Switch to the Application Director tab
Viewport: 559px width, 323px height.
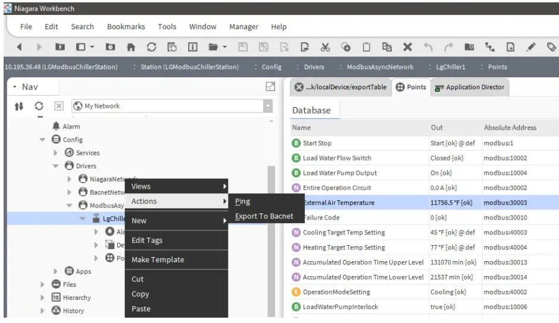click(469, 87)
